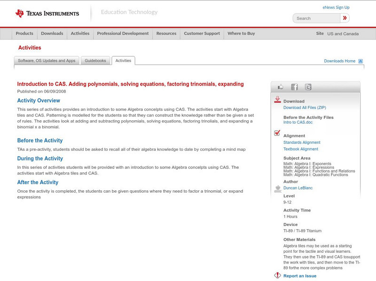
Task: Open the Resources menu
Action: point(166,33)
